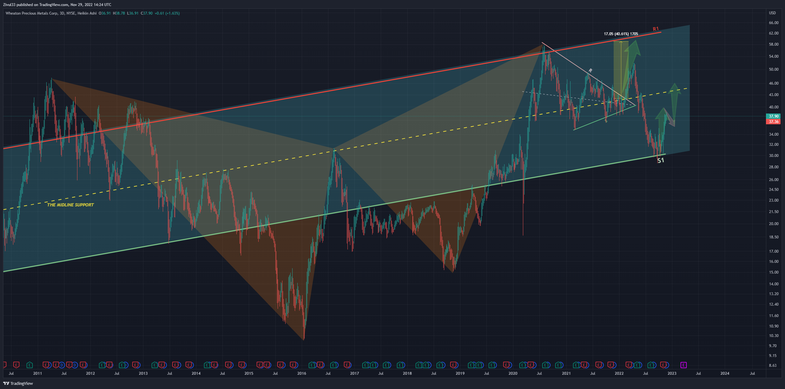Click the 17.05 (40.61%) 1705 measurement label
The image size is (785, 389).
point(621,34)
